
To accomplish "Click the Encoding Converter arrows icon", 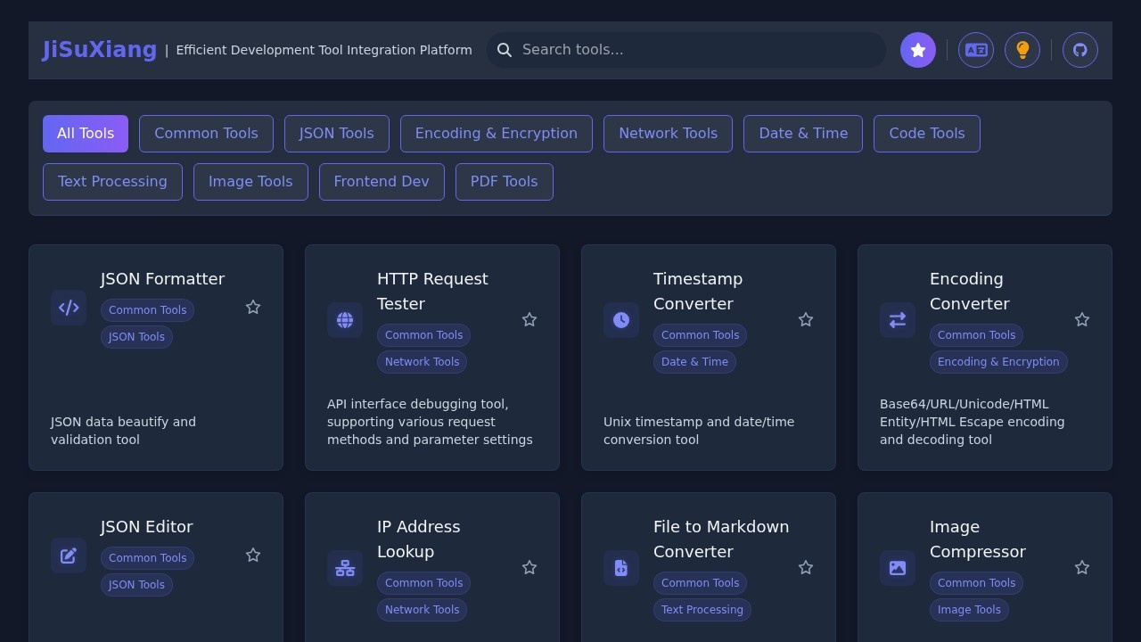I will point(898,320).
